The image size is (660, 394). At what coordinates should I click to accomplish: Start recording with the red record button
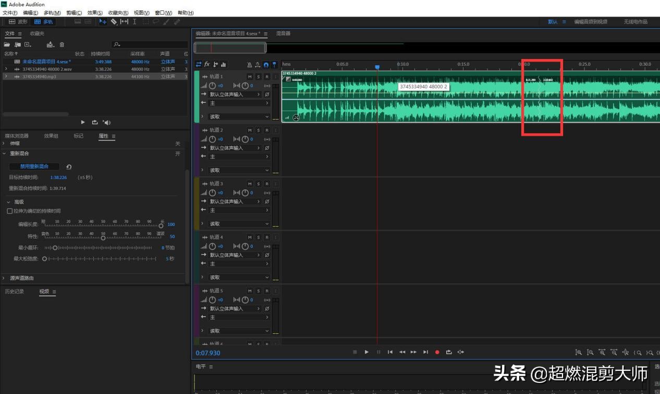tap(437, 352)
